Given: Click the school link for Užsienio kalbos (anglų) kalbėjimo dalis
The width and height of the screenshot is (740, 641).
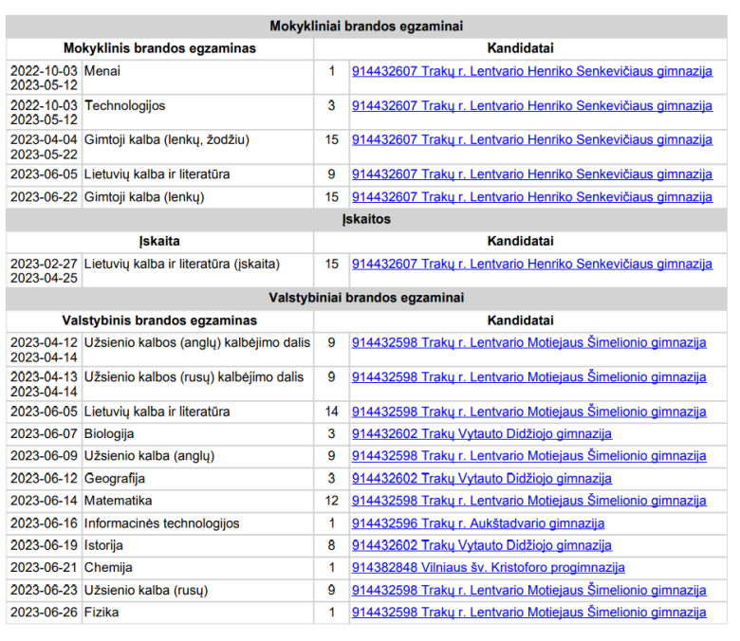Looking at the screenshot, I should [x=528, y=342].
